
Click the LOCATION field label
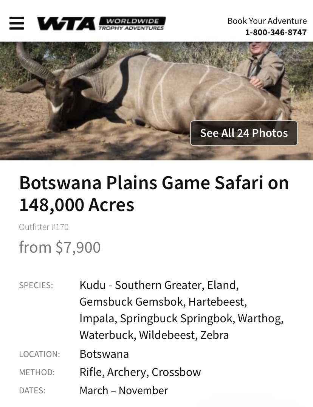point(39,354)
